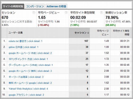Switch to AdSense の収益 tab
Image resolution: width=133 pixels, height=99 pixels.
[56, 6]
